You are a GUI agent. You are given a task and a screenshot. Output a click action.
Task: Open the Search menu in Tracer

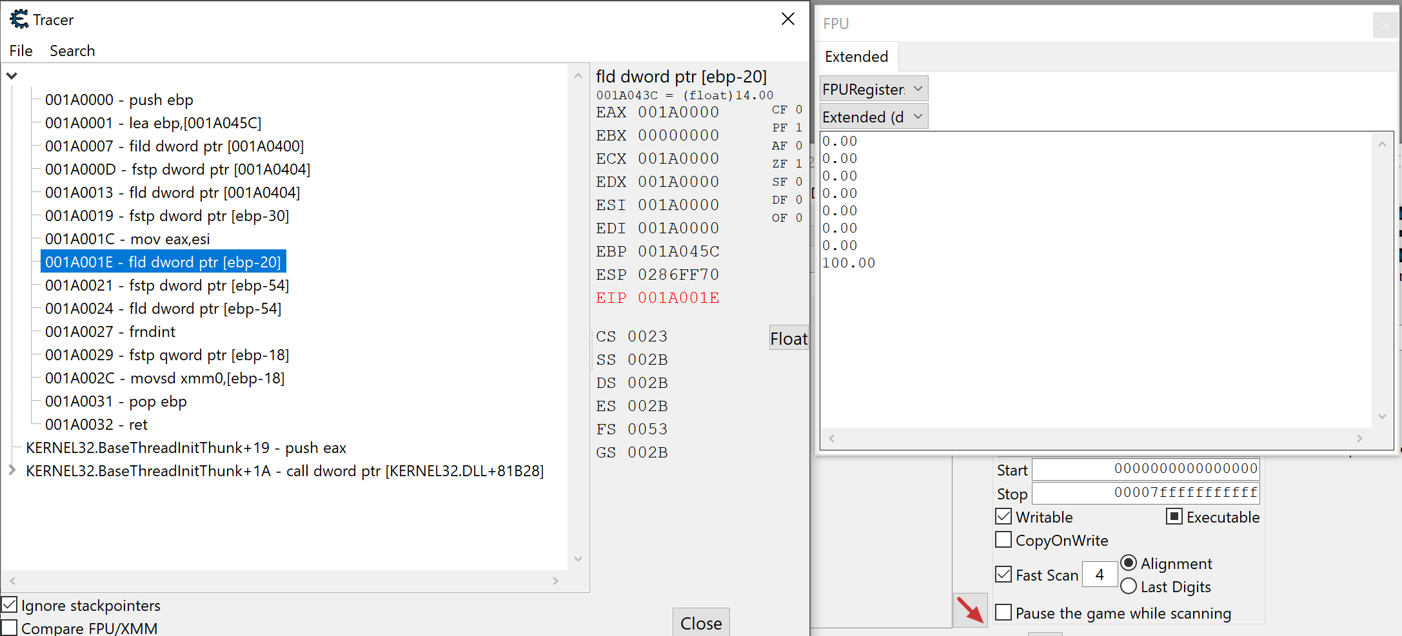click(x=72, y=51)
